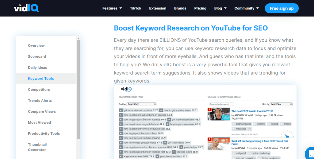Click the 'music' video tag
314x159 pixels.
(x=285, y=124)
